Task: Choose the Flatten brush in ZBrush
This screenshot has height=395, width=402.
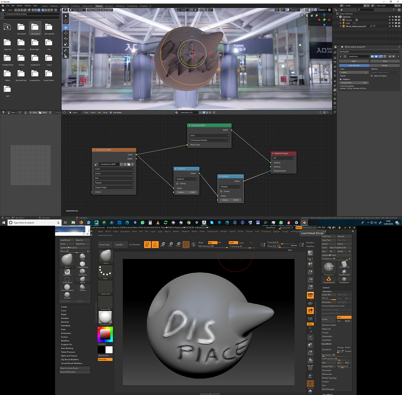Action: point(82,288)
